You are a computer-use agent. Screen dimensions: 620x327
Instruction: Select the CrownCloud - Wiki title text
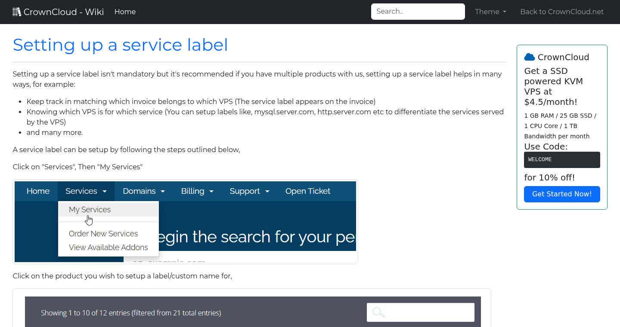pos(65,12)
